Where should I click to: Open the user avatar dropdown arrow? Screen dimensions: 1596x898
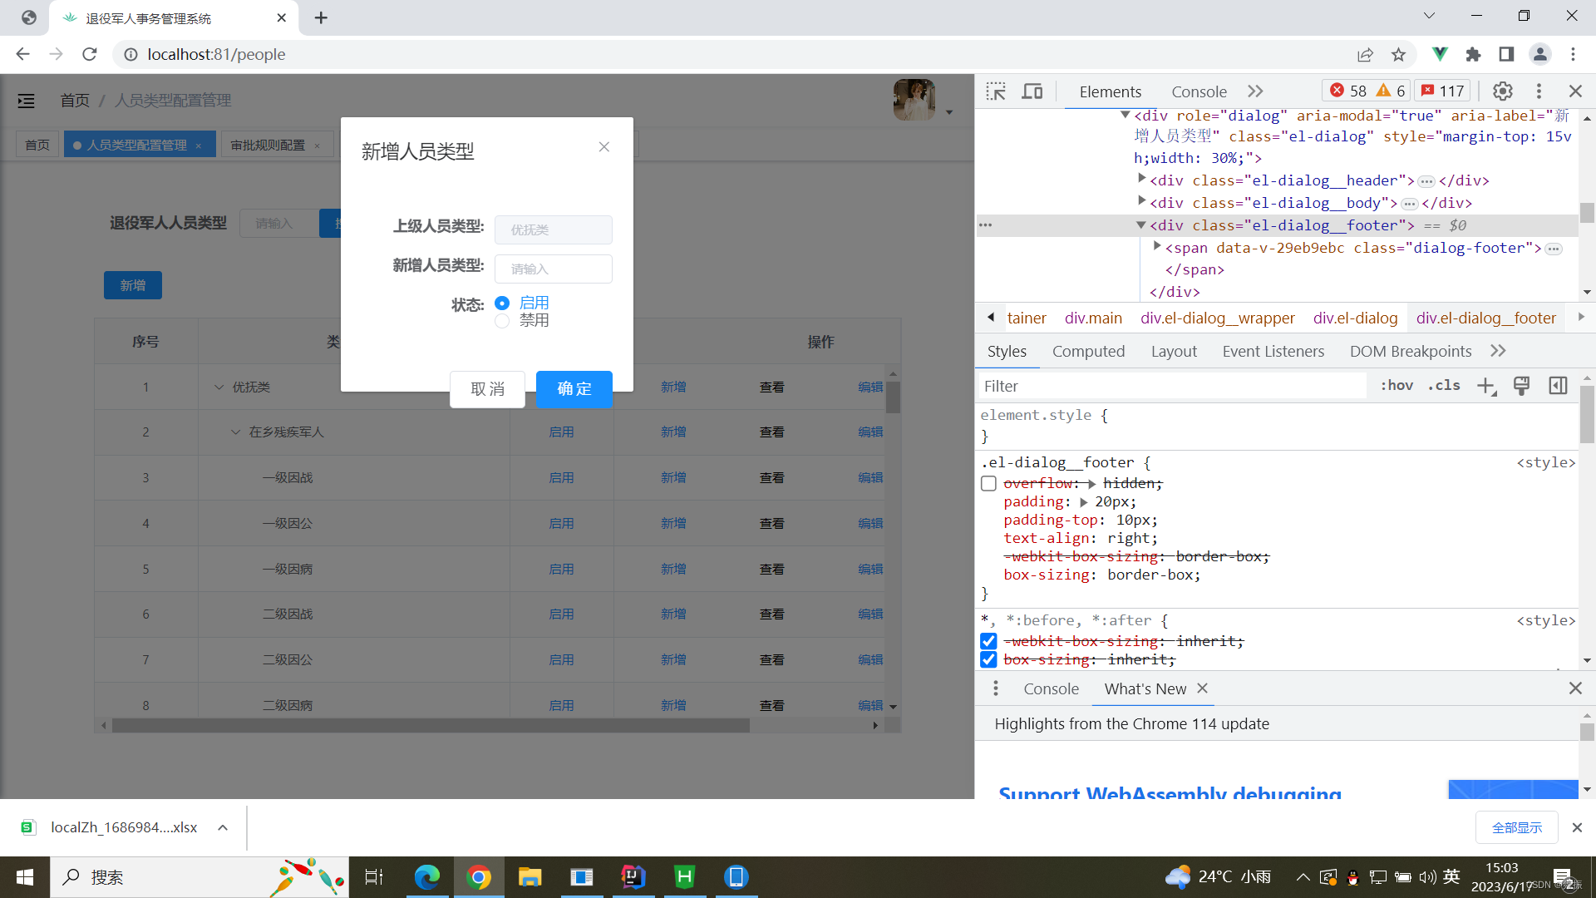tap(948, 112)
